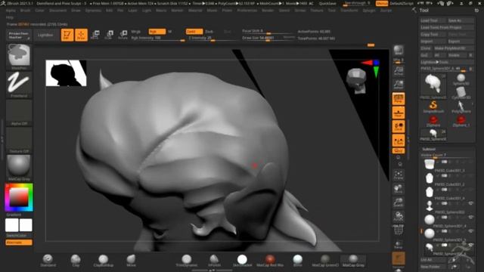Select the Rotate transform mode in top shelf
This screenshot has width=484, height=272.
click(x=123, y=35)
